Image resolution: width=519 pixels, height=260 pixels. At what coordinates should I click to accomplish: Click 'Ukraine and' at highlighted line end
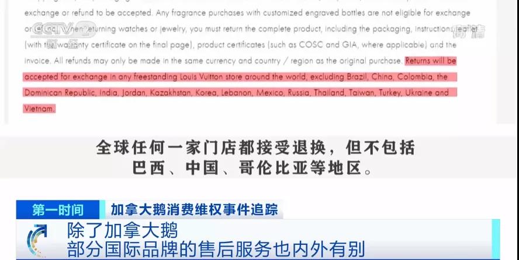(427, 93)
